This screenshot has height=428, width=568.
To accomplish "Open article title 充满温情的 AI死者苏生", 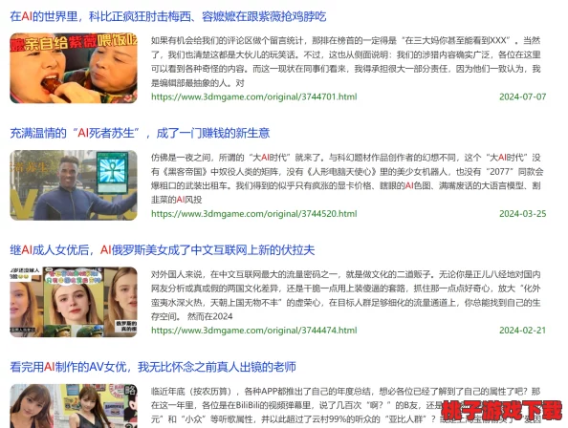I will point(140,133).
